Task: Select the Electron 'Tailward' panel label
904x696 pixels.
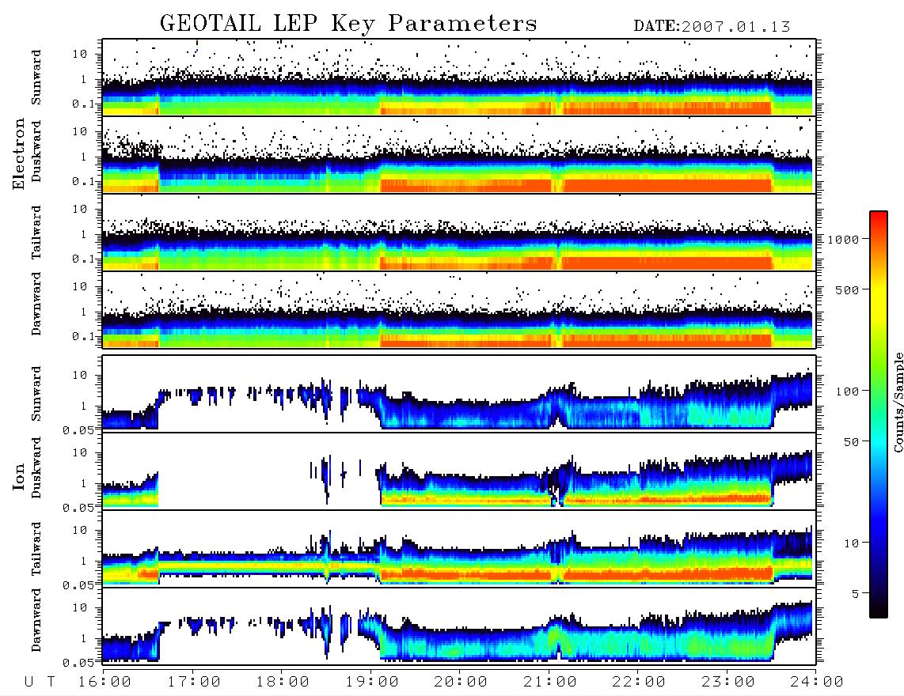Action: [36, 233]
